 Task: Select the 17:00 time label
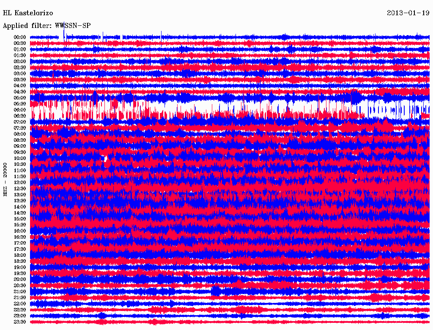[20, 243]
